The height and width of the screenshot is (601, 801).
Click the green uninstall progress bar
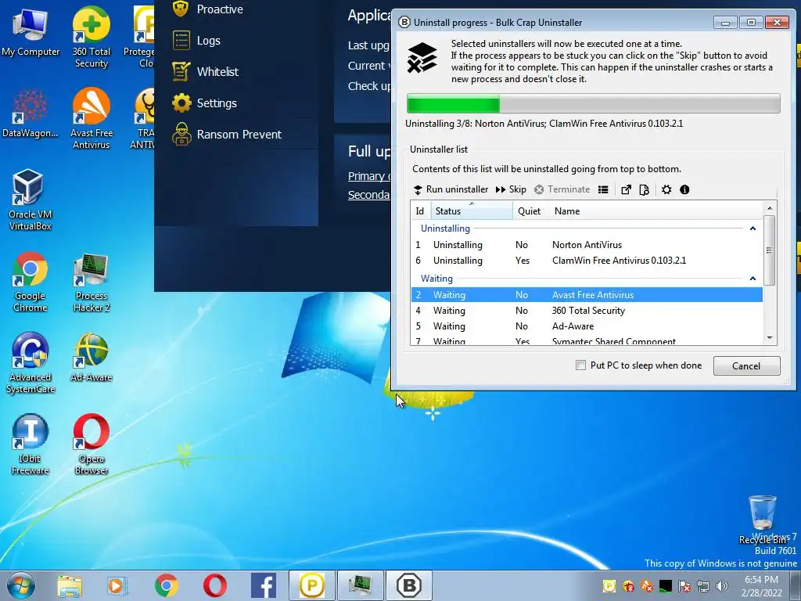click(593, 104)
